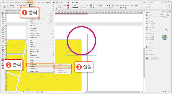The height and width of the screenshot is (94, 172).
Task: Click 오버랩 제외 in the Pathfinder submenu
Action: [61, 71]
